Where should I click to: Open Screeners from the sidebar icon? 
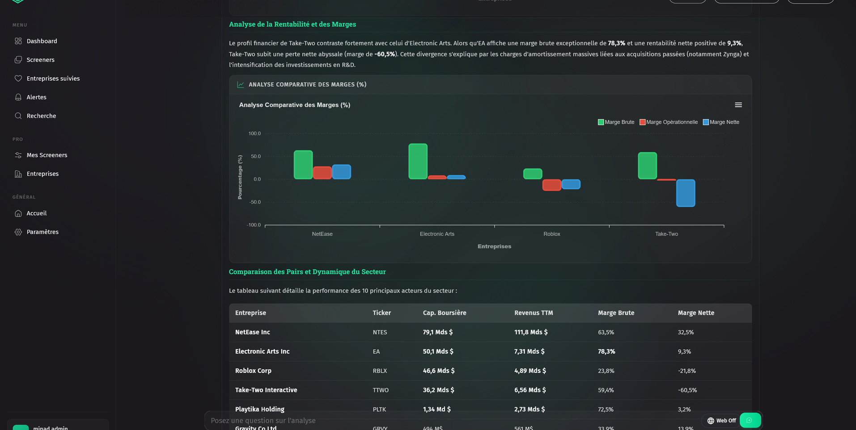click(x=18, y=59)
